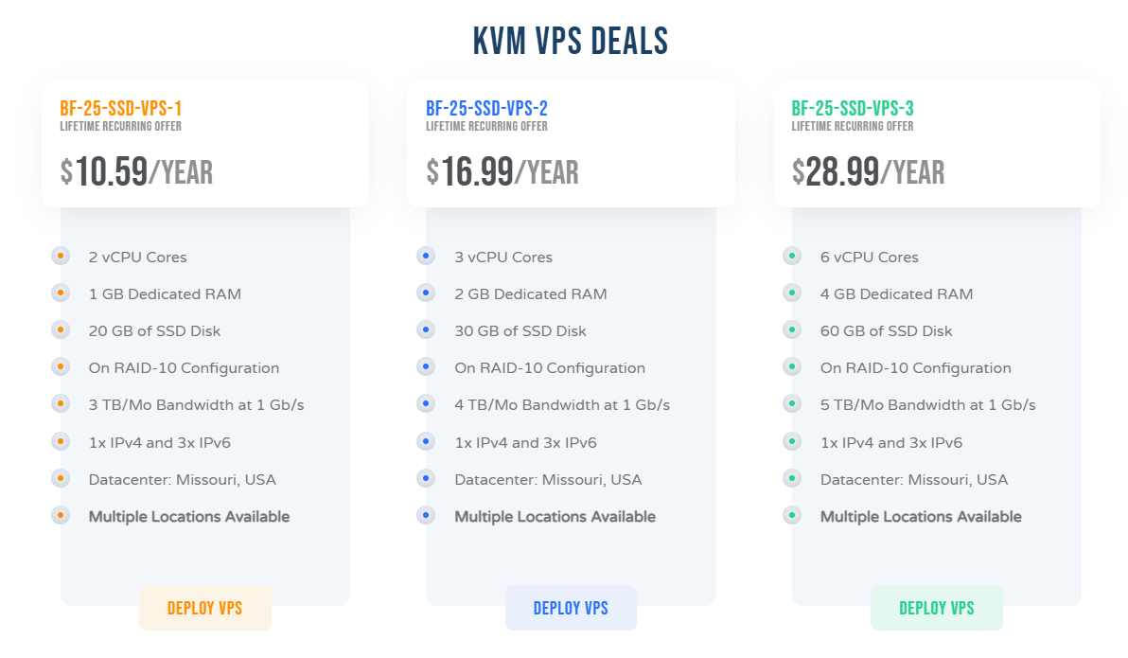Click orange bullet beside 2 vCPU Cores
The height and width of the screenshot is (658, 1128).
pyautogui.click(x=61, y=256)
